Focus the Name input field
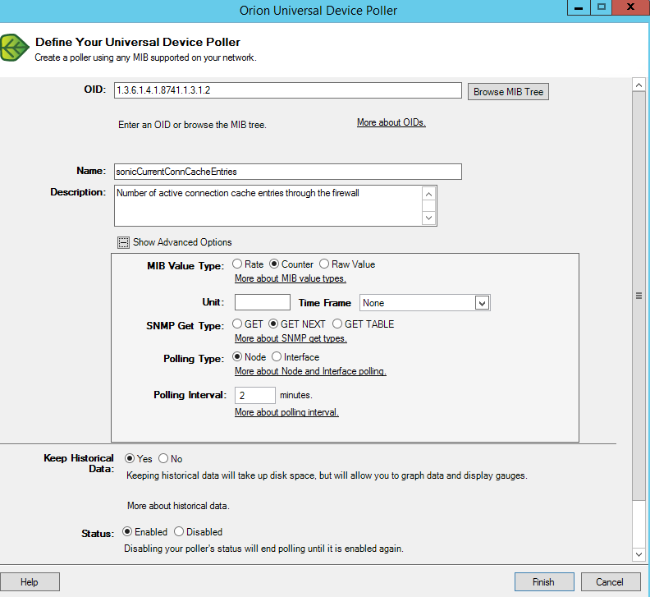This screenshot has height=597, width=650. (x=288, y=172)
